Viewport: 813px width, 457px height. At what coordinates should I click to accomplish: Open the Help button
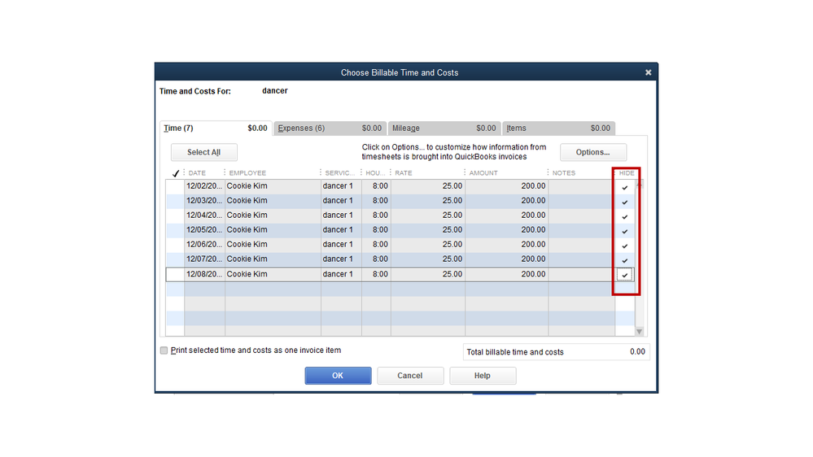pos(483,376)
